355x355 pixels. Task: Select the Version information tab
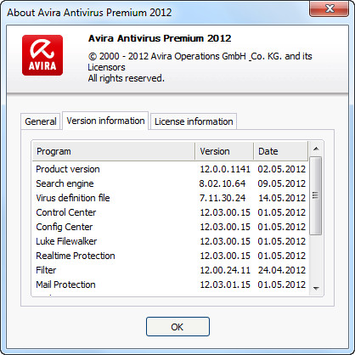pyautogui.click(x=105, y=121)
